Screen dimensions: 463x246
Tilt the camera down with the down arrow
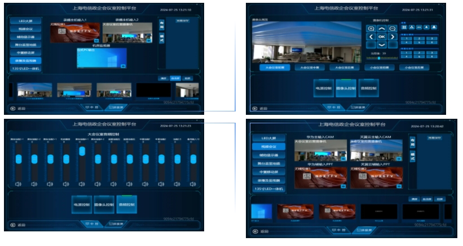pos(382,45)
